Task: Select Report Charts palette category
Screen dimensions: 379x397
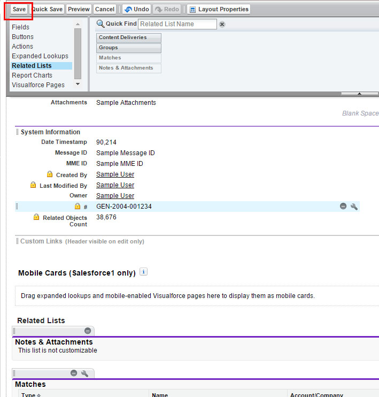Action: pyautogui.click(x=32, y=75)
